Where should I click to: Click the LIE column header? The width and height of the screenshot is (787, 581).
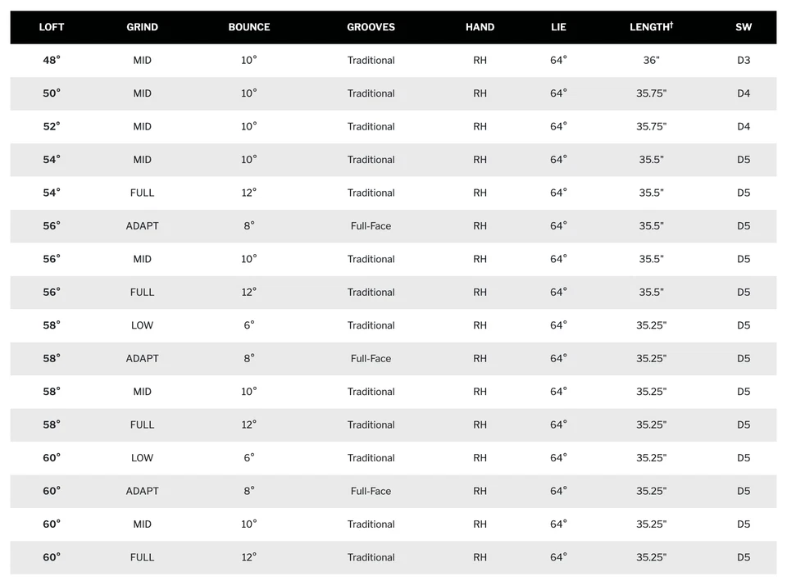(558, 27)
